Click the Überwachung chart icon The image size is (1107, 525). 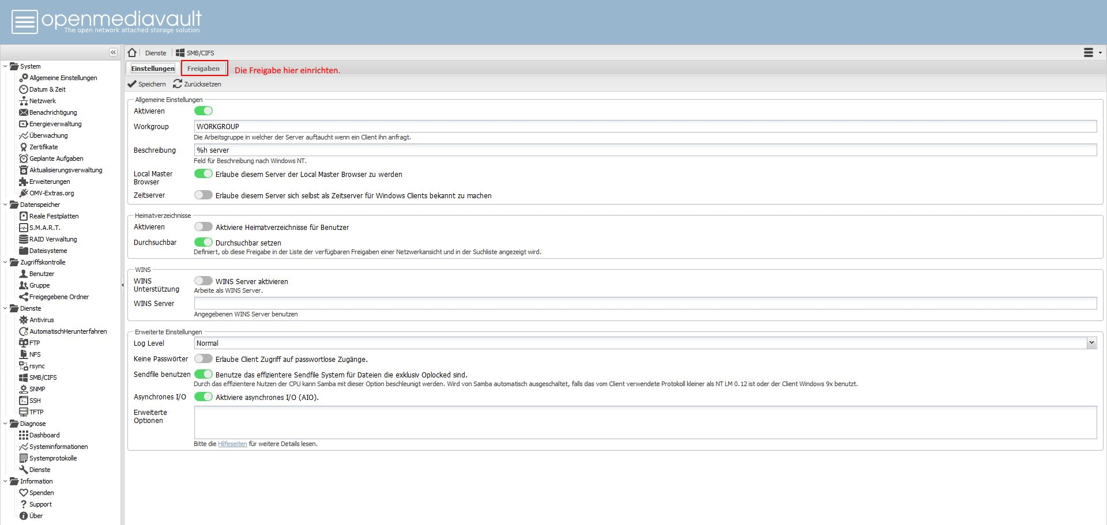[x=24, y=135]
